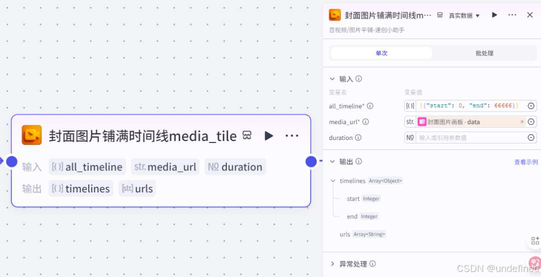Click the 变量名 column header
The height and width of the screenshot is (277, 541).
pyautogui.click(x=338, y=92)
